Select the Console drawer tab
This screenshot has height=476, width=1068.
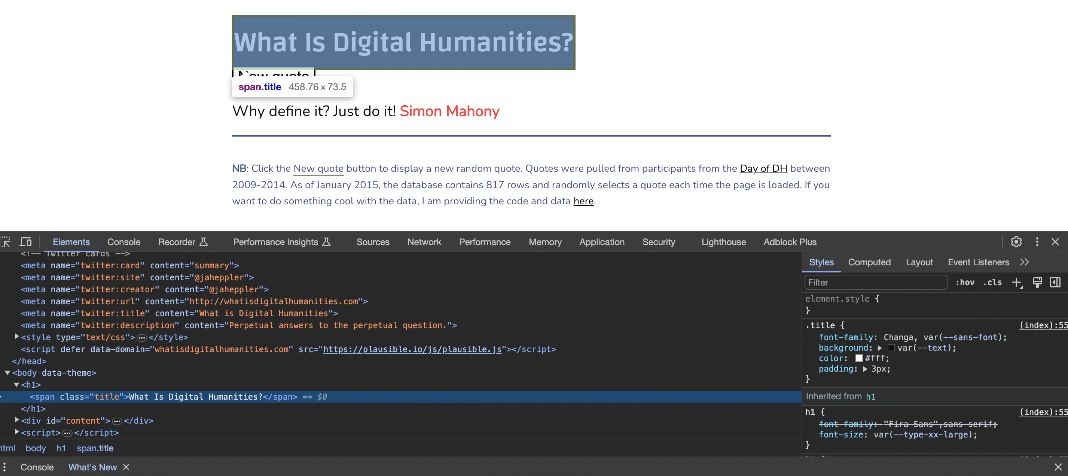37,467
